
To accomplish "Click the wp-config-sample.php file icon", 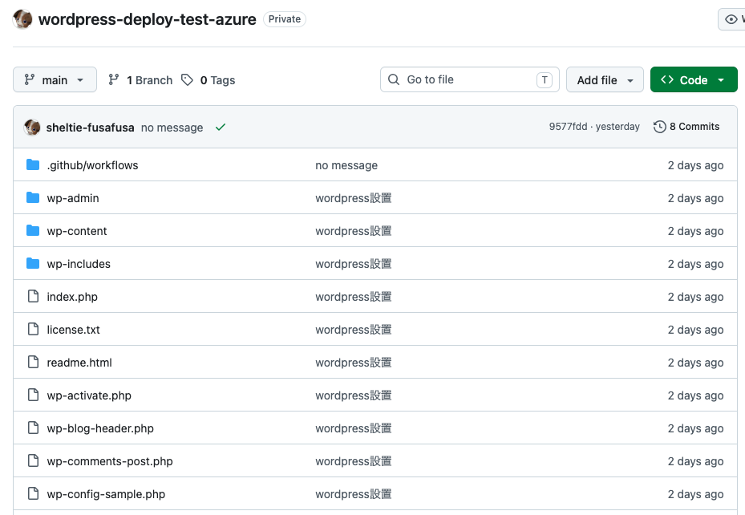I will coord(33,493).
